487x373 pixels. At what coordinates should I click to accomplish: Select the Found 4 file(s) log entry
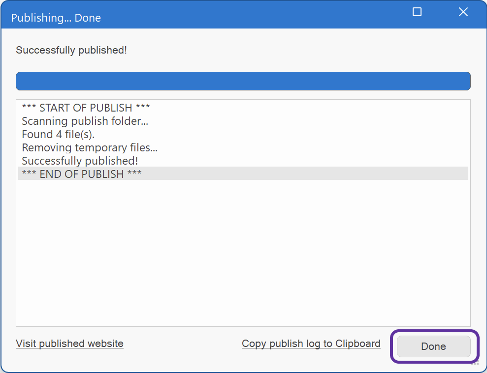pyautogui.click(x=58, y=134)
